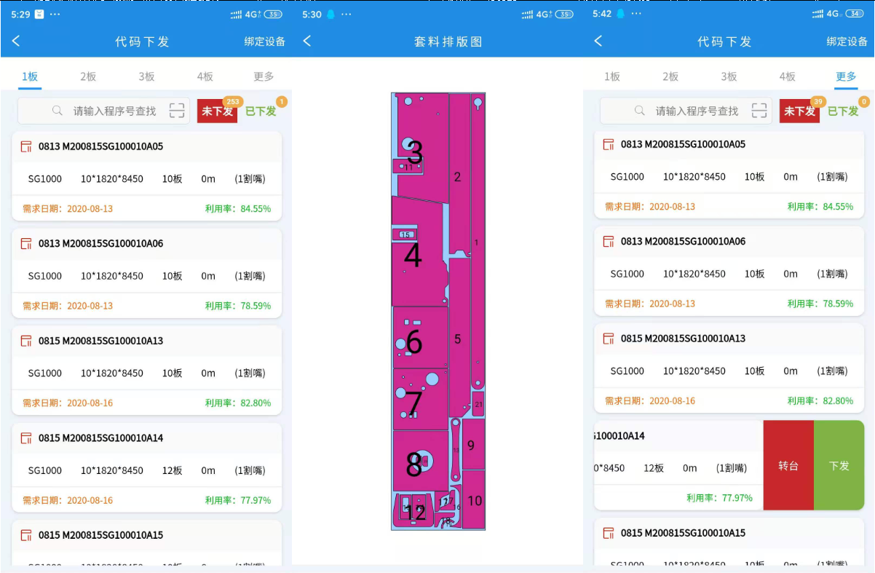Image resolution: width=875 pixels, height=573 pixels.
Task: Tap 利用率: 78.59% in left screen
Action: (x=238, y=306)
